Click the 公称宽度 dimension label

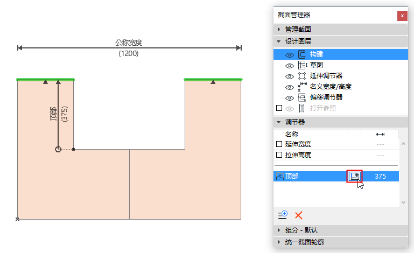pos(129,43)
